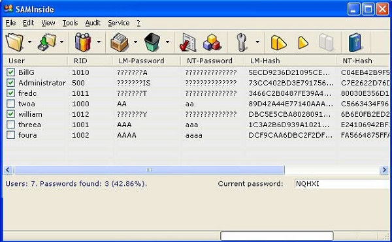Click the SAMInside title bar app icon
392x242 pixels.
[x=8, y=9]
